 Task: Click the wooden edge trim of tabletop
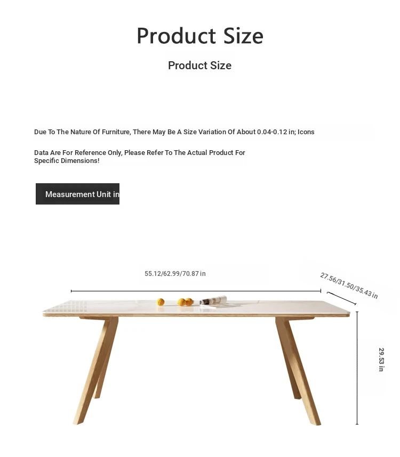(x=196, y=315)
